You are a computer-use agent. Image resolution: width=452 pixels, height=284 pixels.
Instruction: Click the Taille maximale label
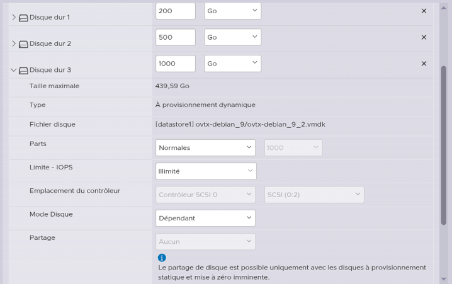pyautogui.click(x=54, y=86)
